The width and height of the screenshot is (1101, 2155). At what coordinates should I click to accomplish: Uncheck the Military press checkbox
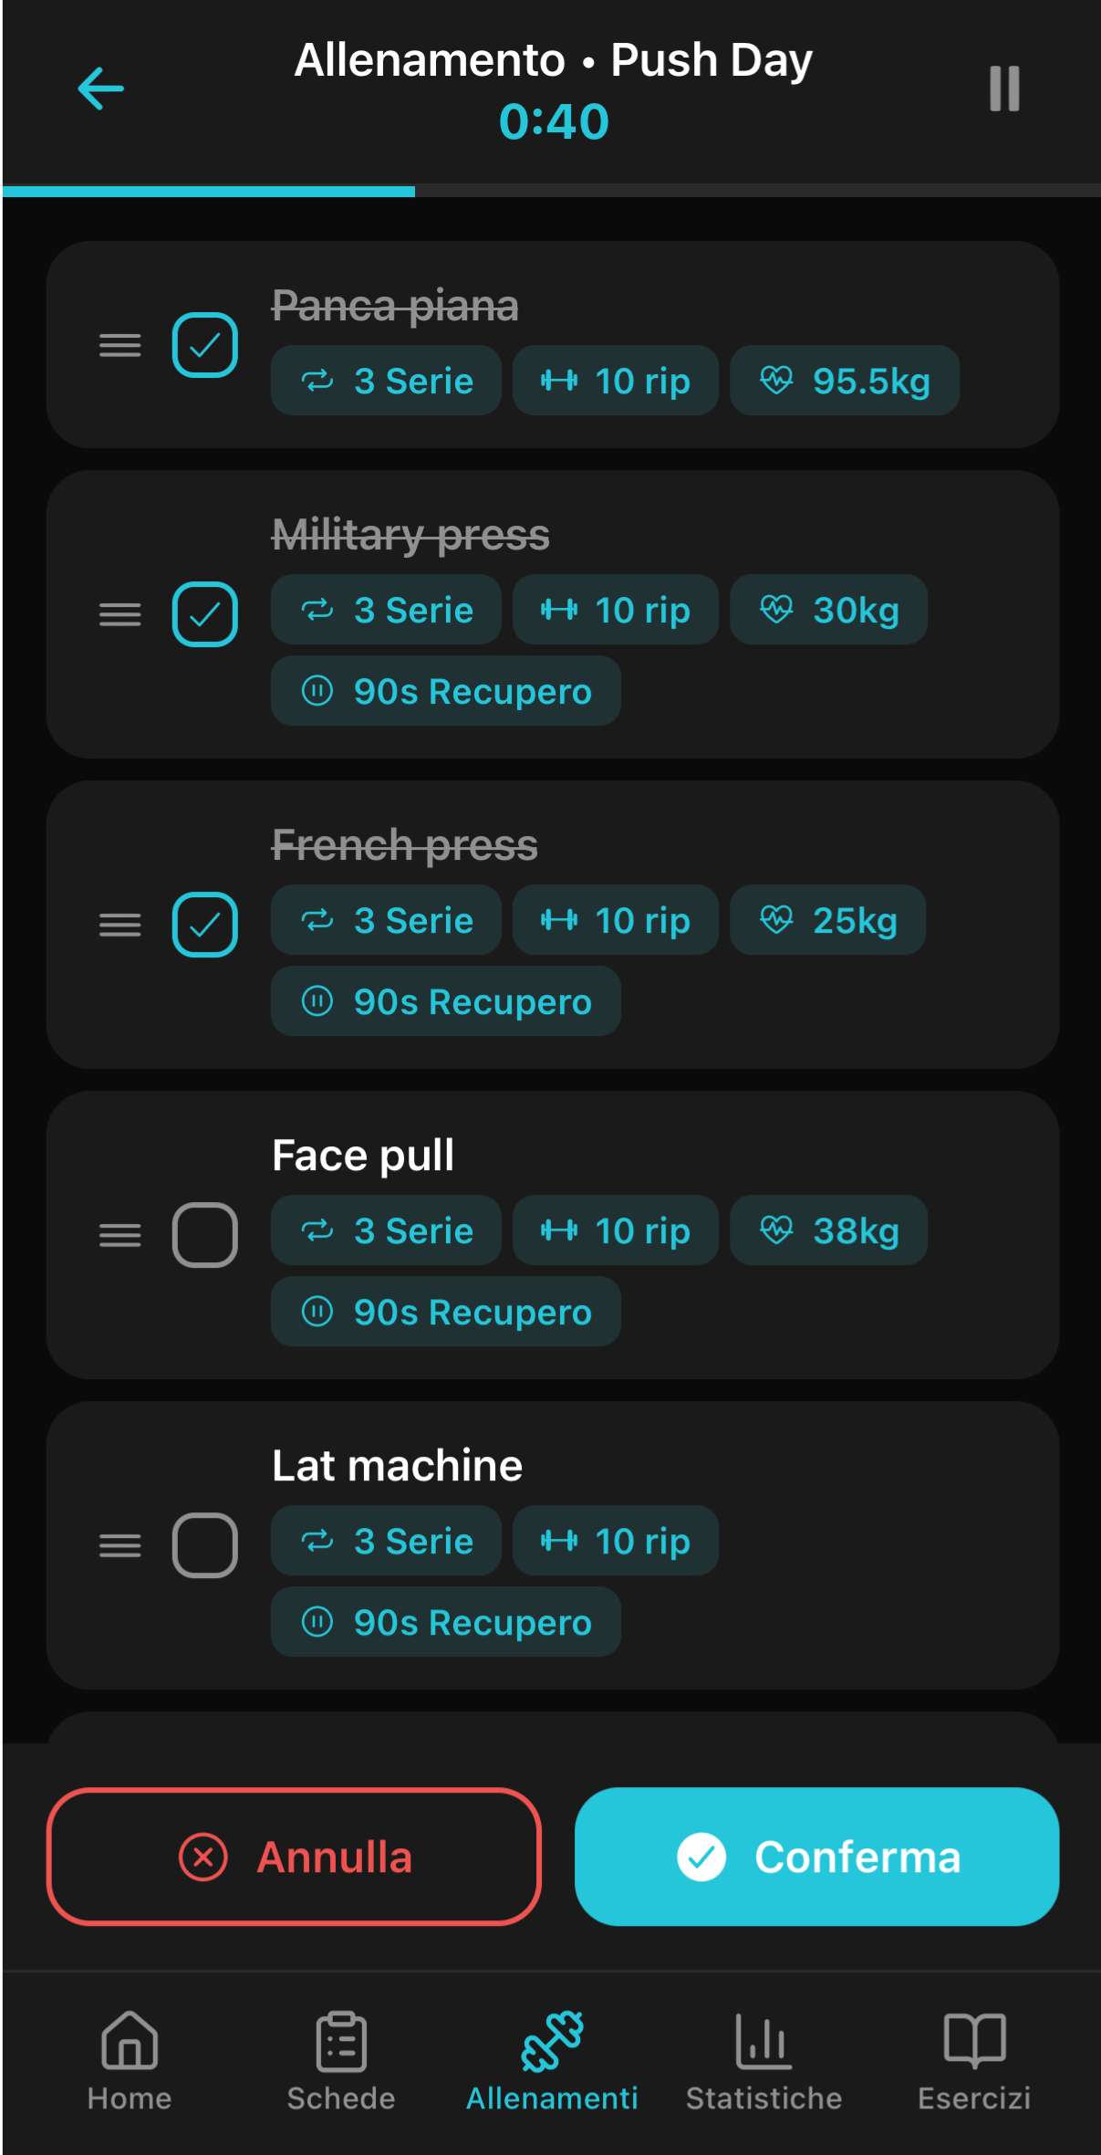coord(205,614)
